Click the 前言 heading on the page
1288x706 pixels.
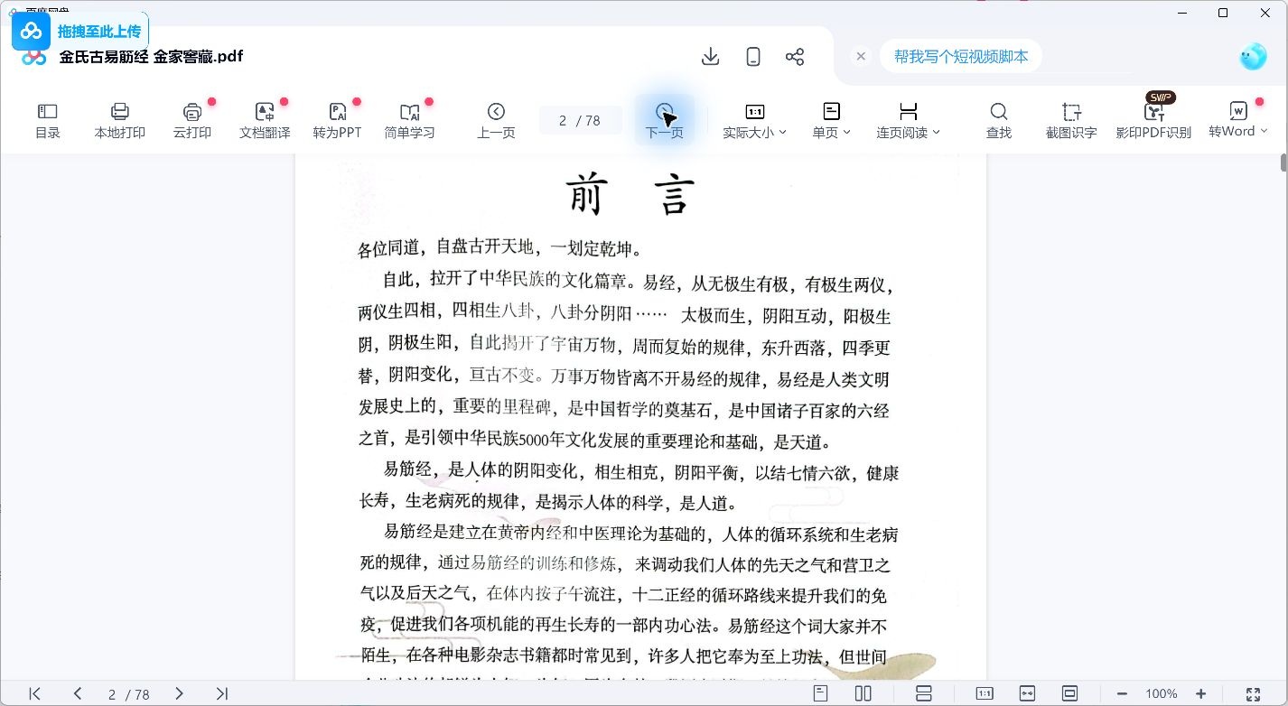tap(630, 194)
